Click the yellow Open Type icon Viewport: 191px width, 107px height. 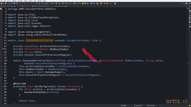(x=82, y=3)
